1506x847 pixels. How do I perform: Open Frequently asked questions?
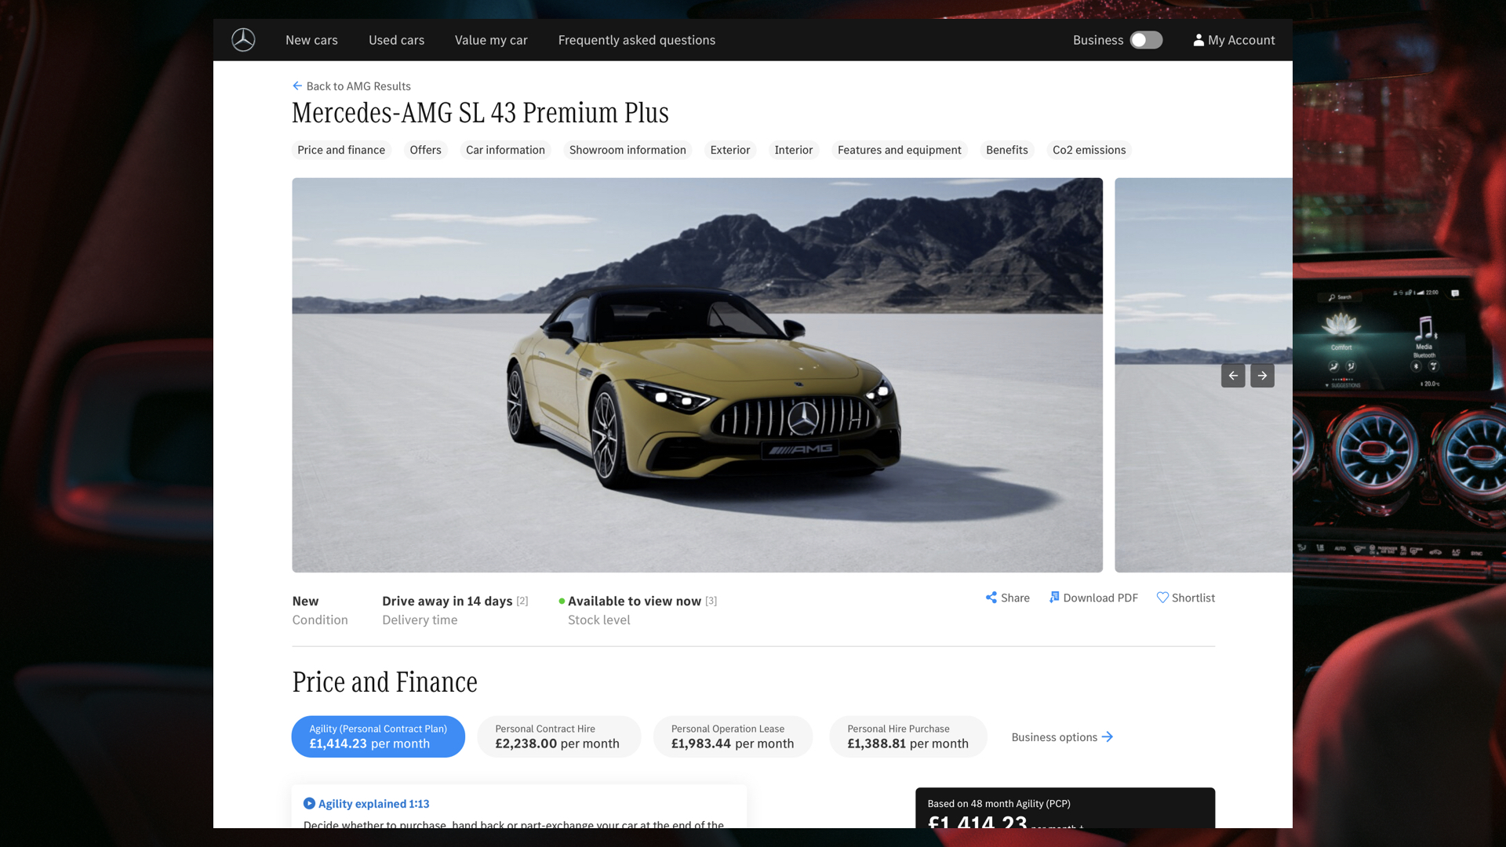coord(636,39)
